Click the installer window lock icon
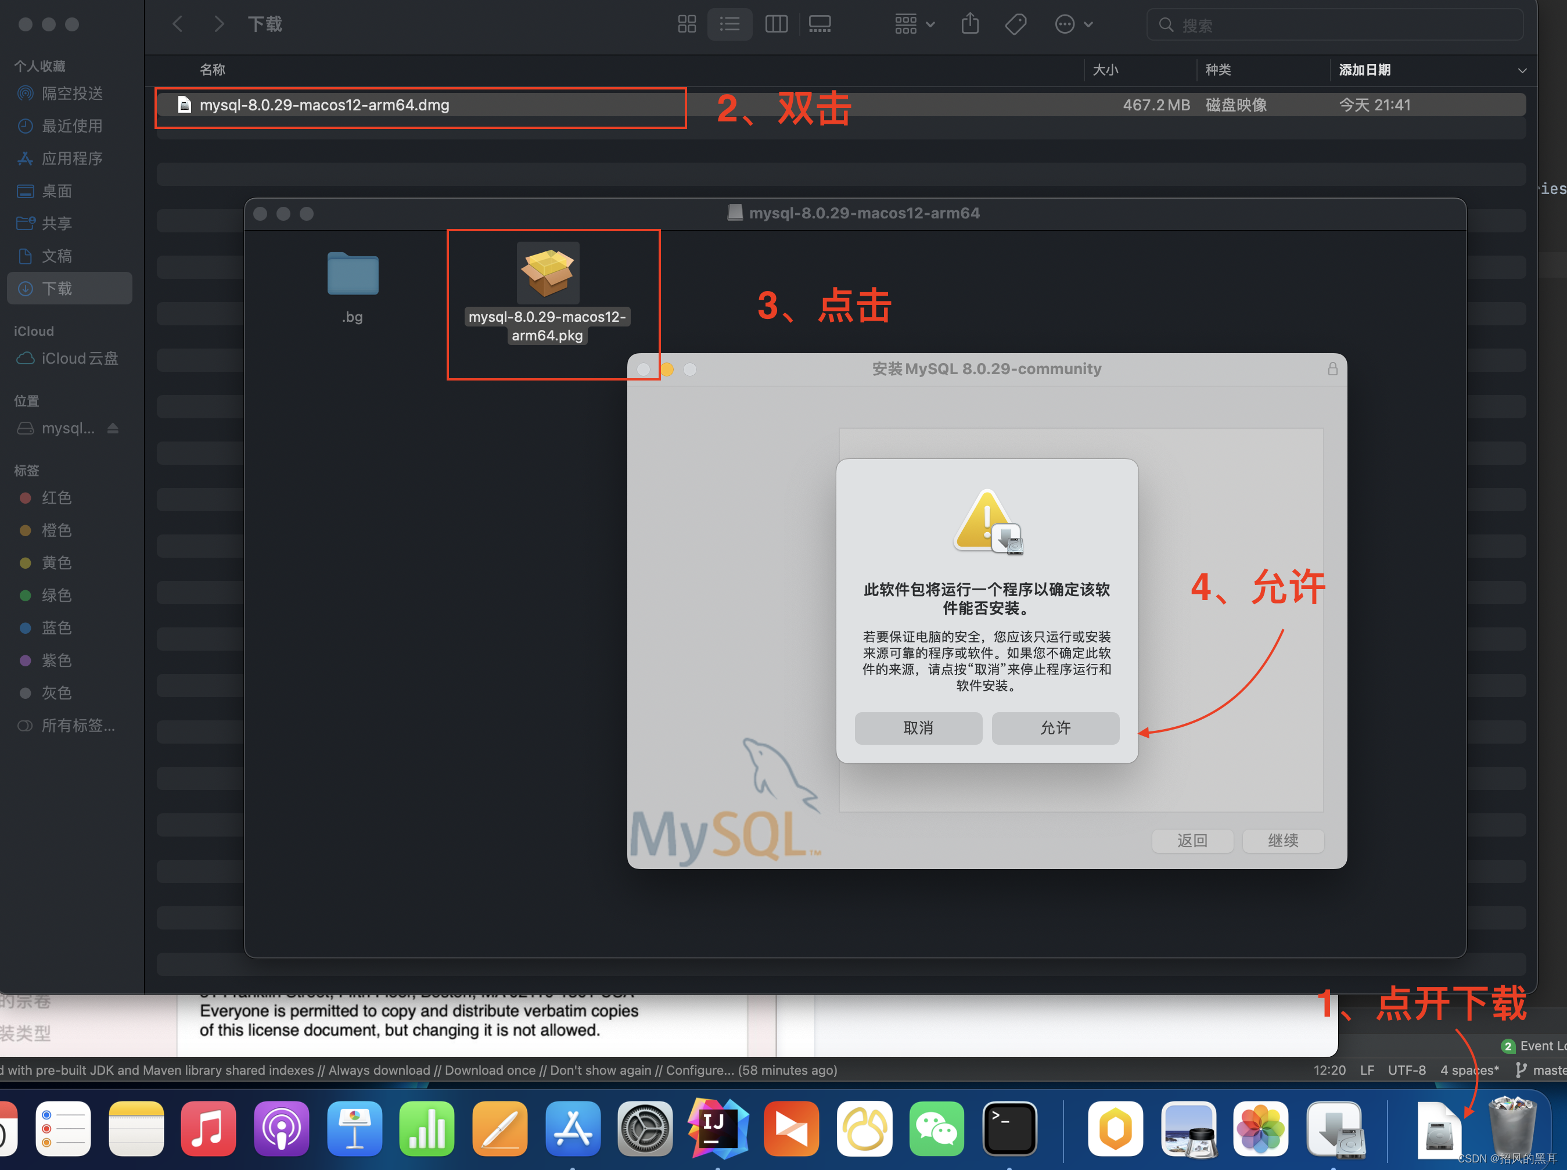The width and height of the screenshot is (1567, 1170). click(1332, 369)
